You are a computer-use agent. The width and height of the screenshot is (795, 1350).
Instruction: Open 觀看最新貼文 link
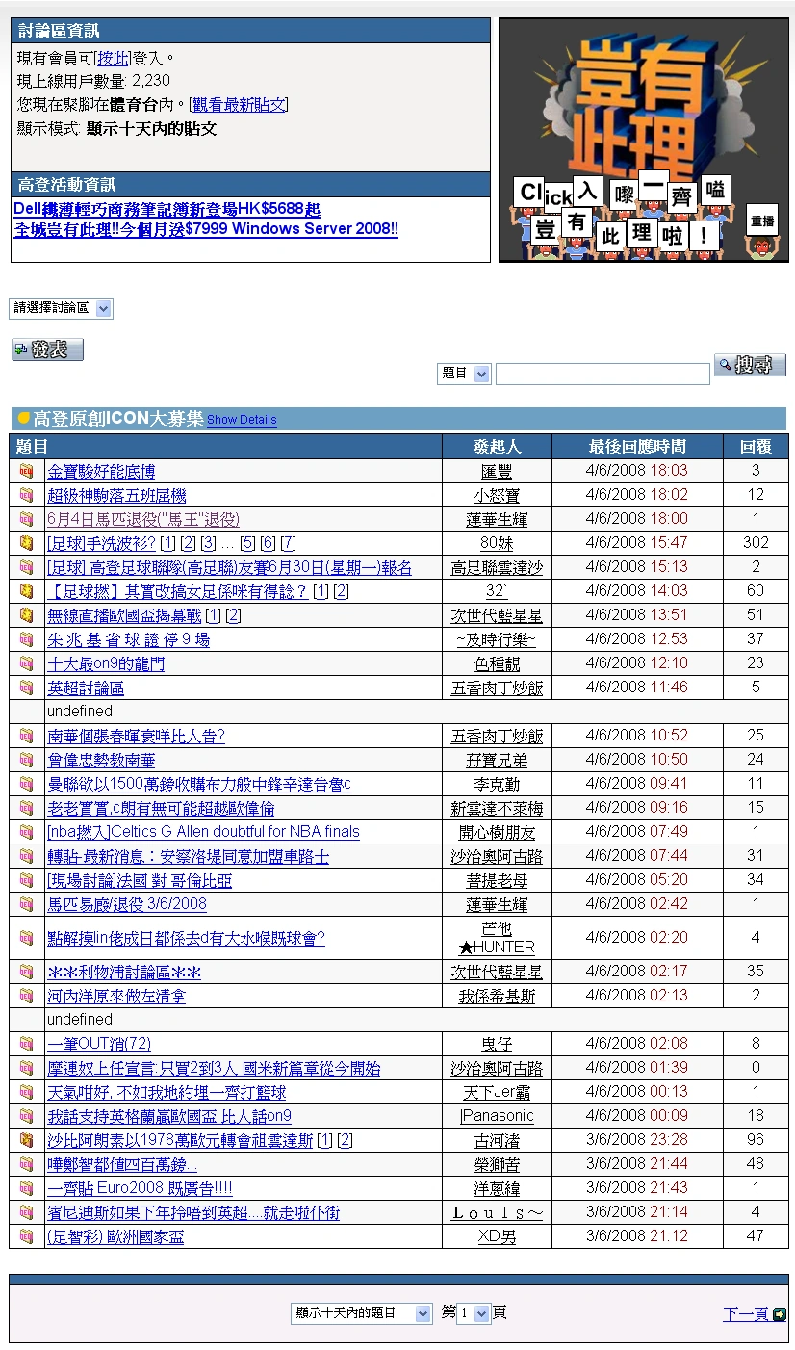(239, 105)
